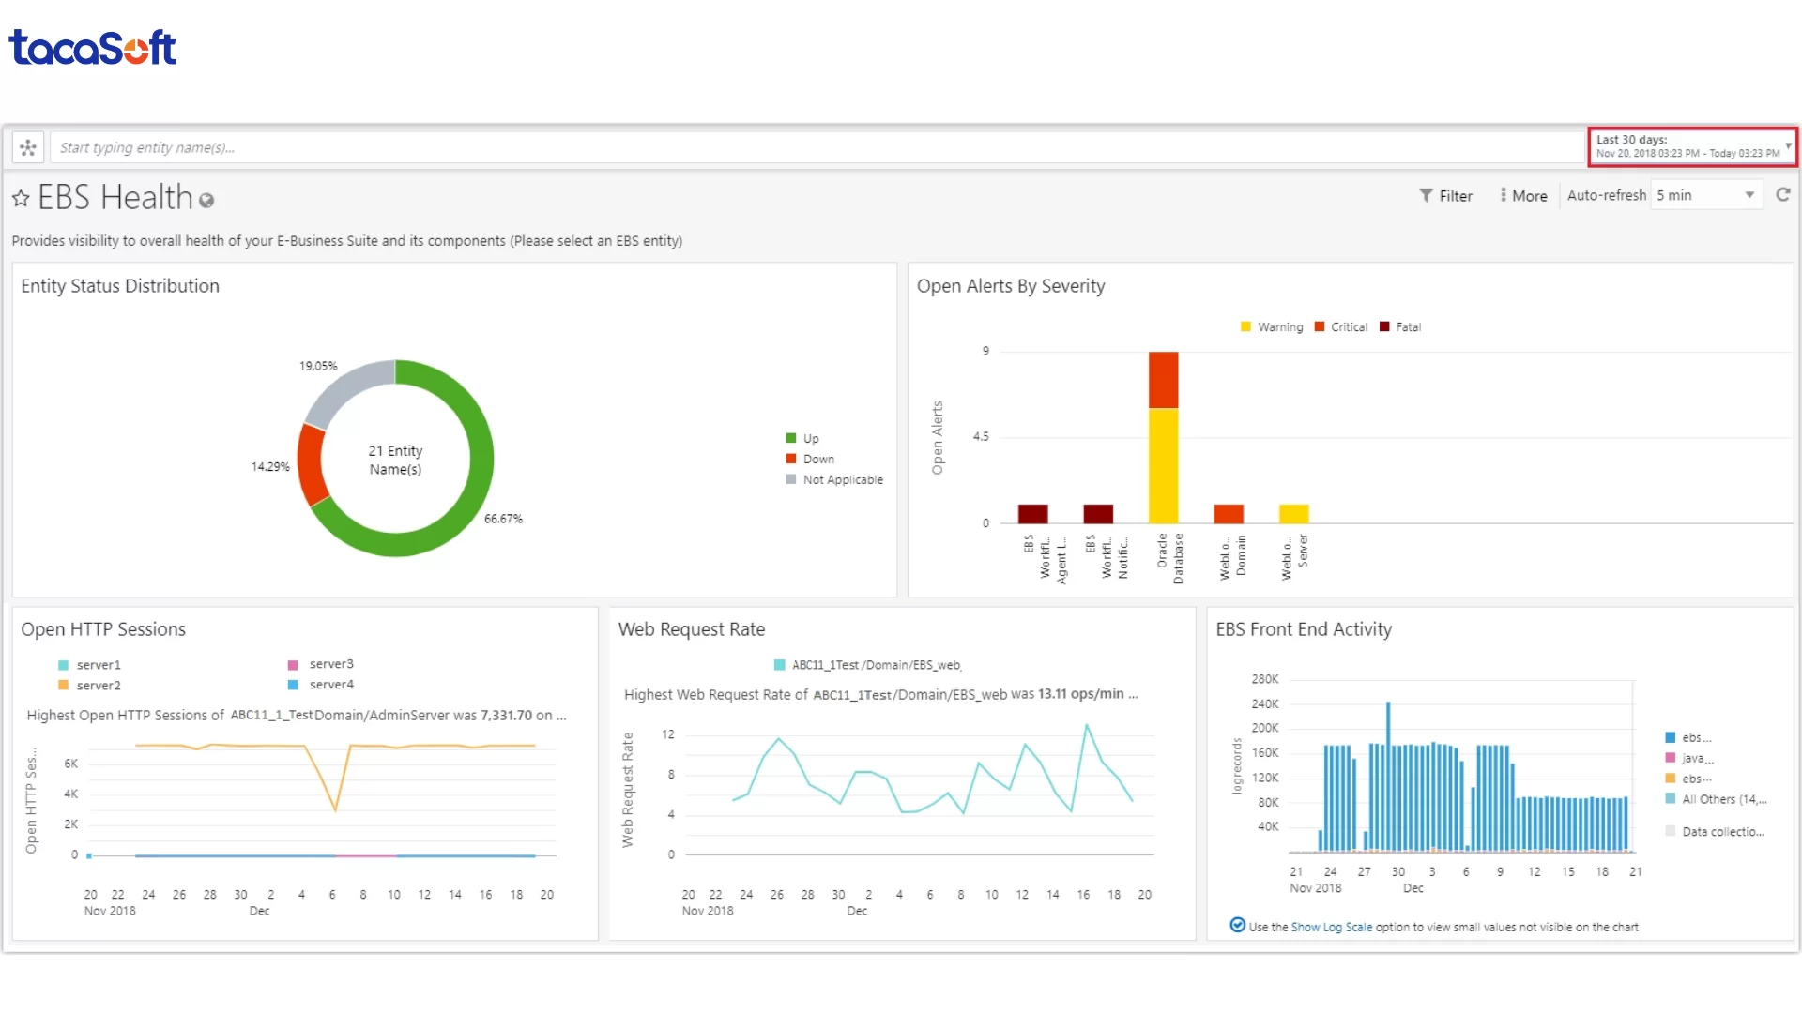Click the circled check icon near Show Log Scale
This screenshot has width=1802, height=1013.
1237,926
